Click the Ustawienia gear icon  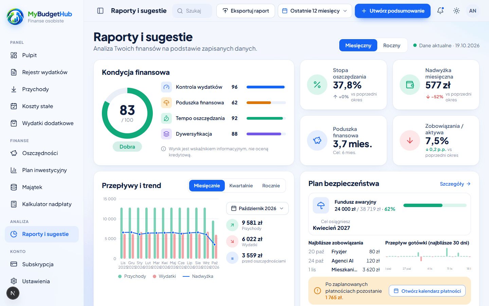(14, 281)
